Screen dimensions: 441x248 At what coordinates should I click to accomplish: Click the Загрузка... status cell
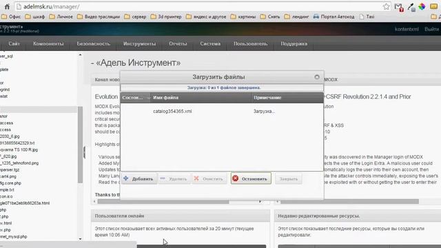264,112
